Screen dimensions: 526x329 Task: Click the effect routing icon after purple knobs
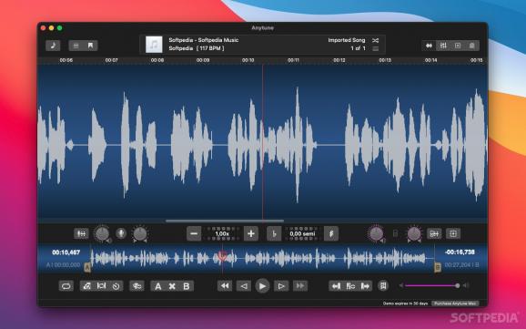click(434, 233)
